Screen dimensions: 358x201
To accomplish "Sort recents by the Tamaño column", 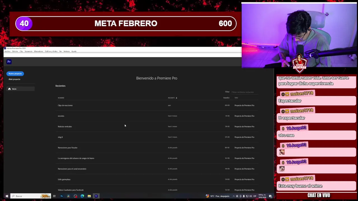I will (226, 98).
